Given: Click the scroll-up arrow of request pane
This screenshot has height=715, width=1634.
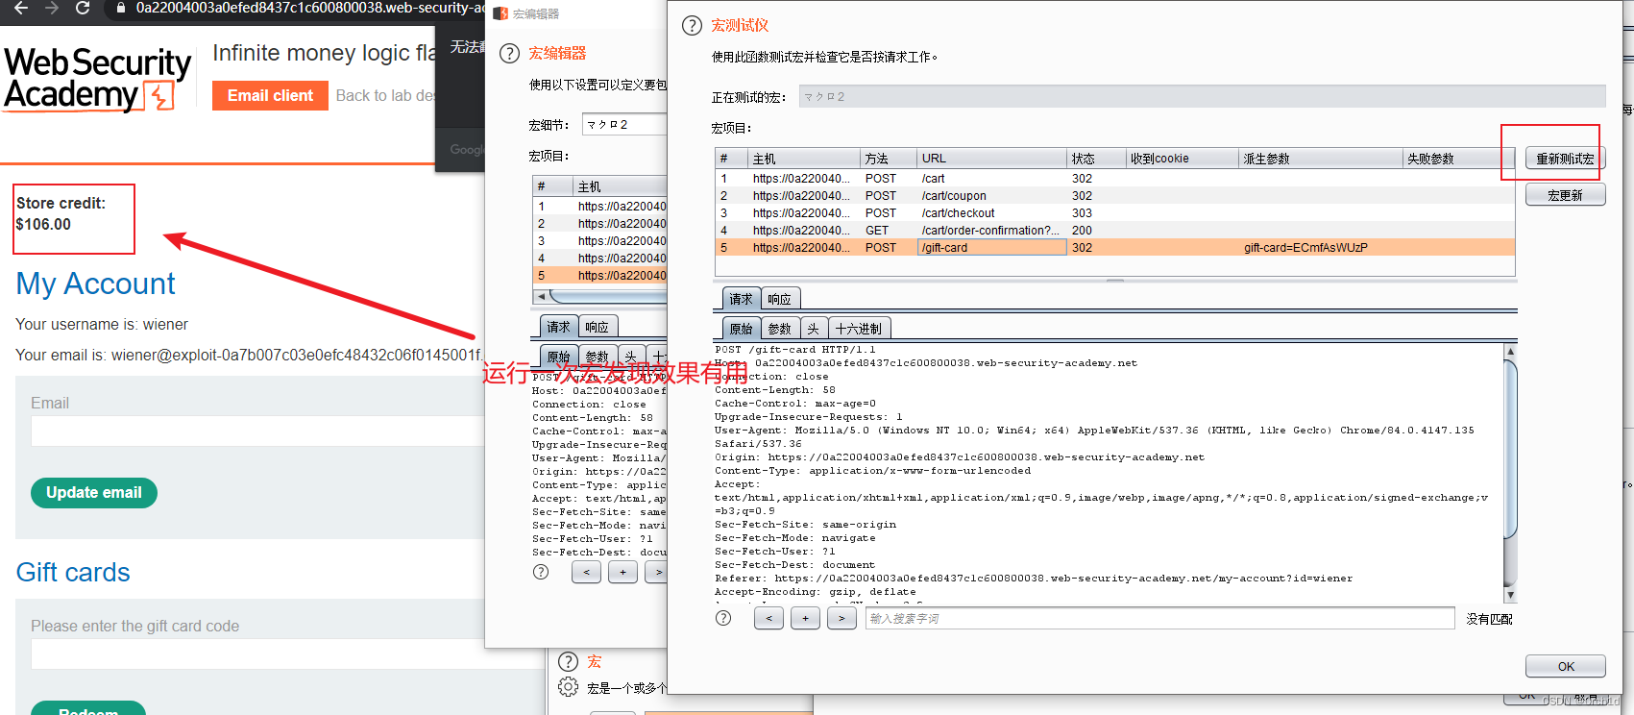Looking at the screenshot, I should pos(1510,352).
